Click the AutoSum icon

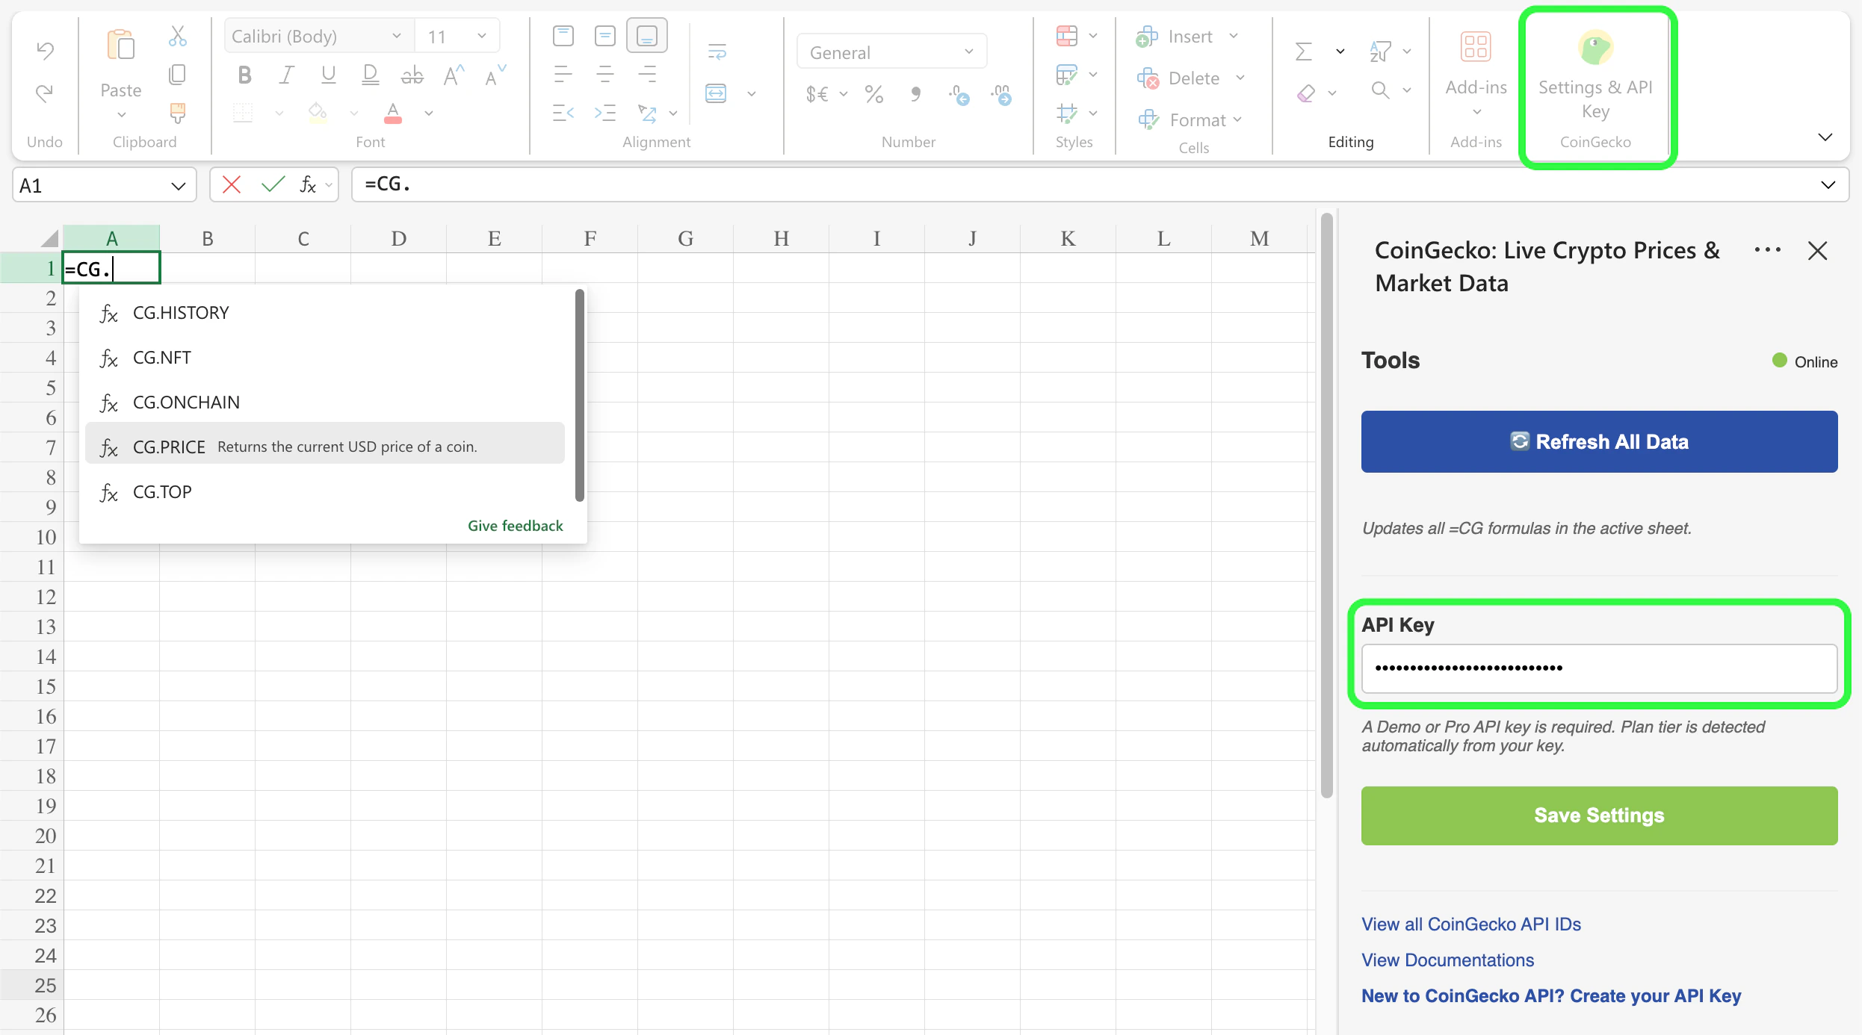tap(1302, 51)
